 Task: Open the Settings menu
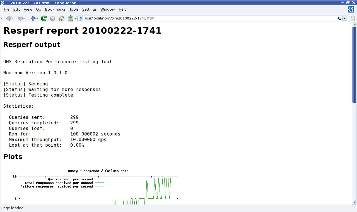(89, 9)
